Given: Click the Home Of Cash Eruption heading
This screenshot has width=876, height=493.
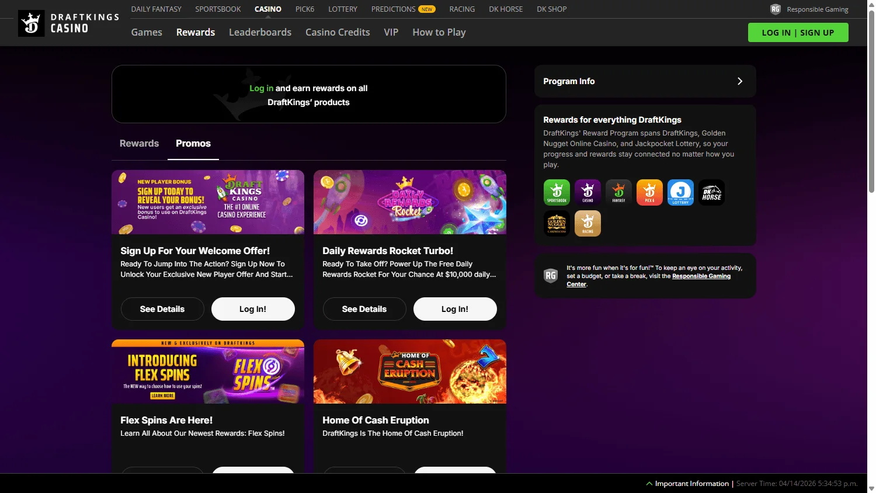Looking at the screenshot, I should 376,420.
